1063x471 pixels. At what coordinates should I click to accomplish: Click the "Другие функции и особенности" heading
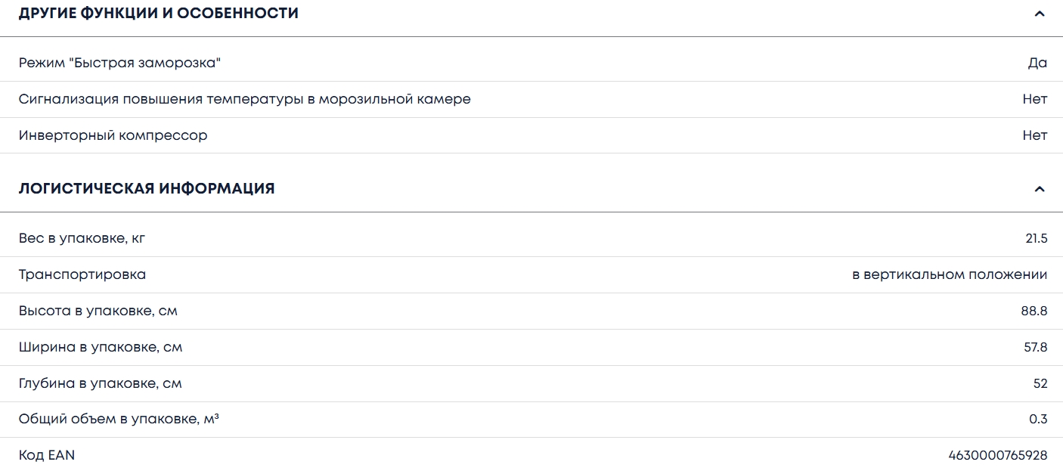click(x=159, y=14)
